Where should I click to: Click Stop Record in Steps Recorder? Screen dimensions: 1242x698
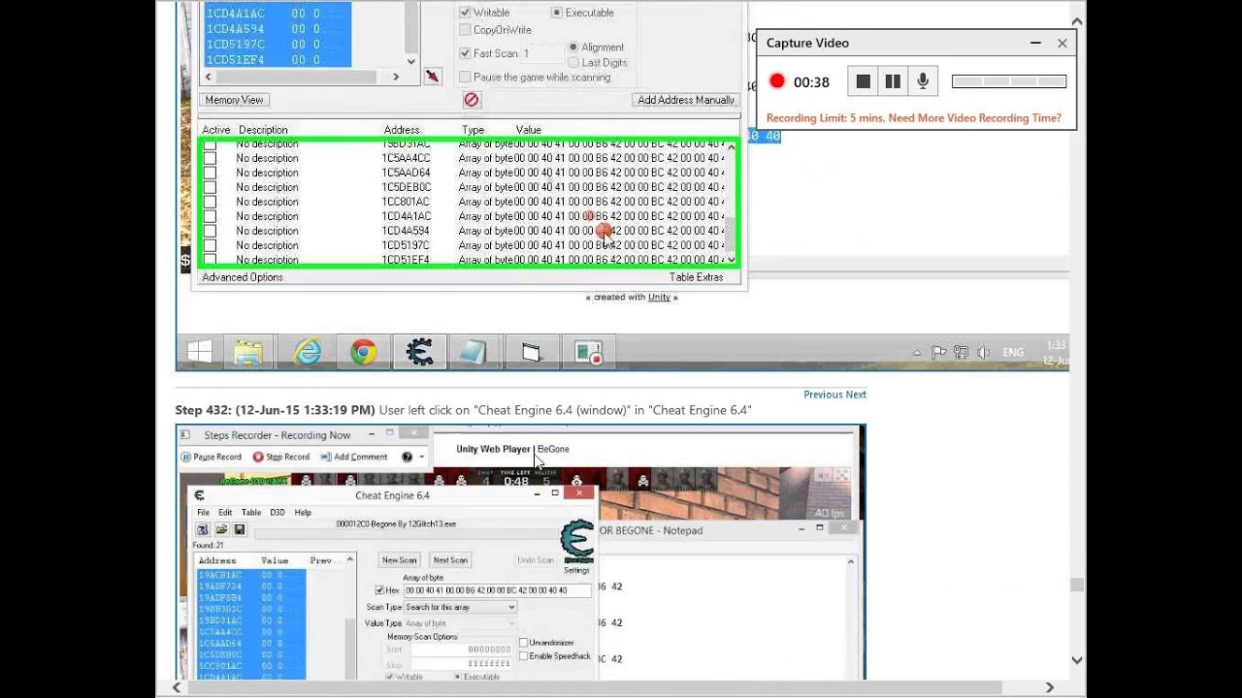(x=281, y=457)
